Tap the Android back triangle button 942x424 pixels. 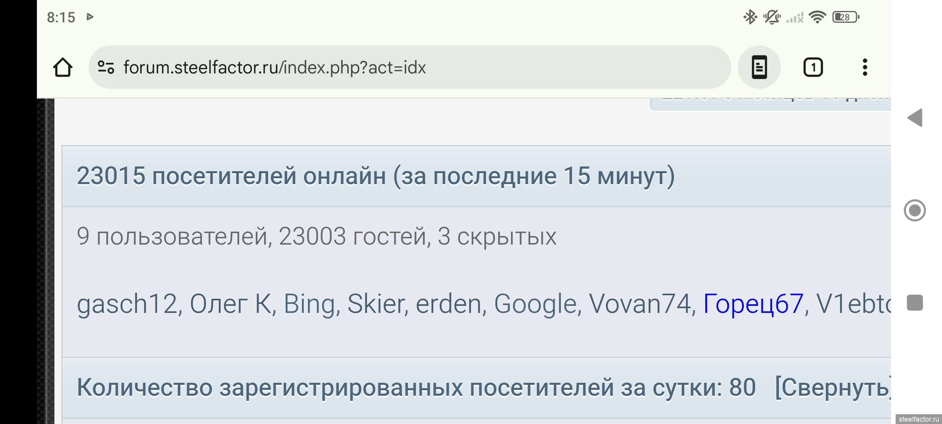pyautogui.click(x=915, y=118)
